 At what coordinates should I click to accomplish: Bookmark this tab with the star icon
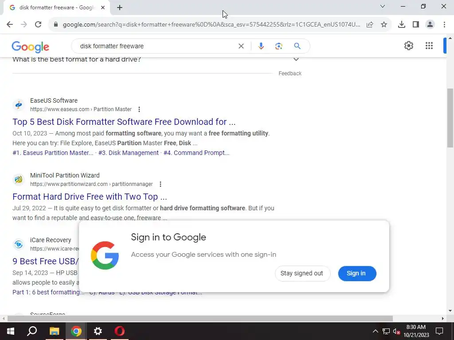tap(384, 25)
